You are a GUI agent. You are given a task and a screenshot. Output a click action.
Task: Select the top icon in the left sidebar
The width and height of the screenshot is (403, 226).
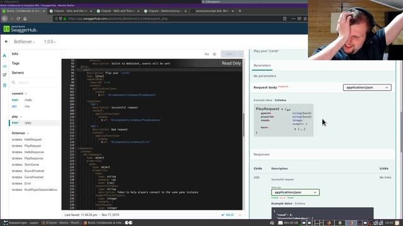click(x=4, y=56)
